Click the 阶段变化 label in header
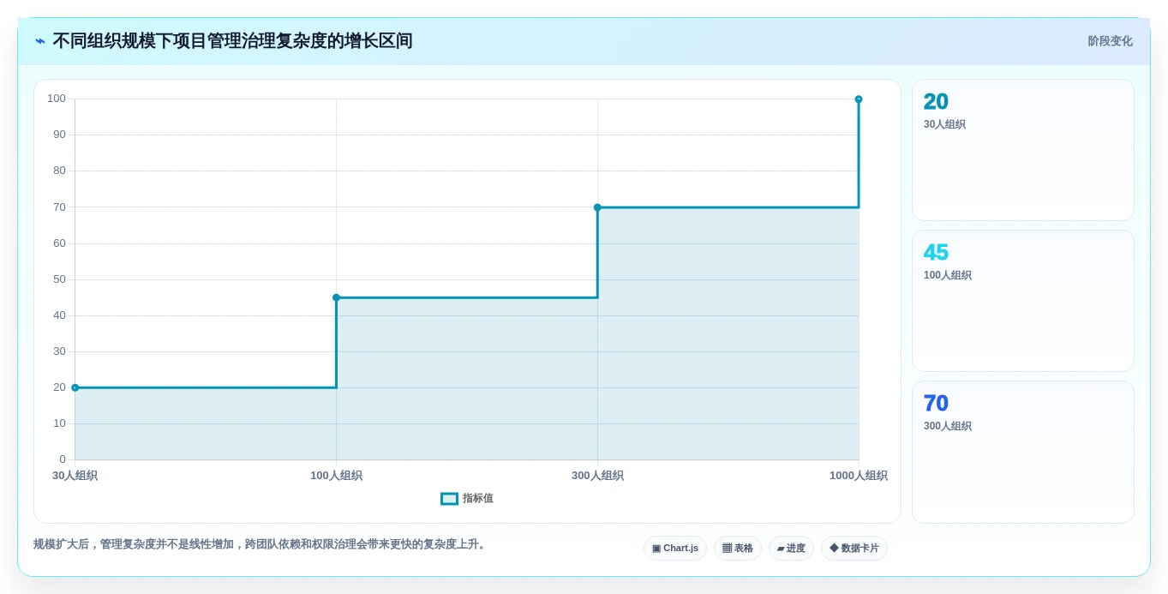The height and width of the screenshot is (594, 1168). pos(1110,41)
